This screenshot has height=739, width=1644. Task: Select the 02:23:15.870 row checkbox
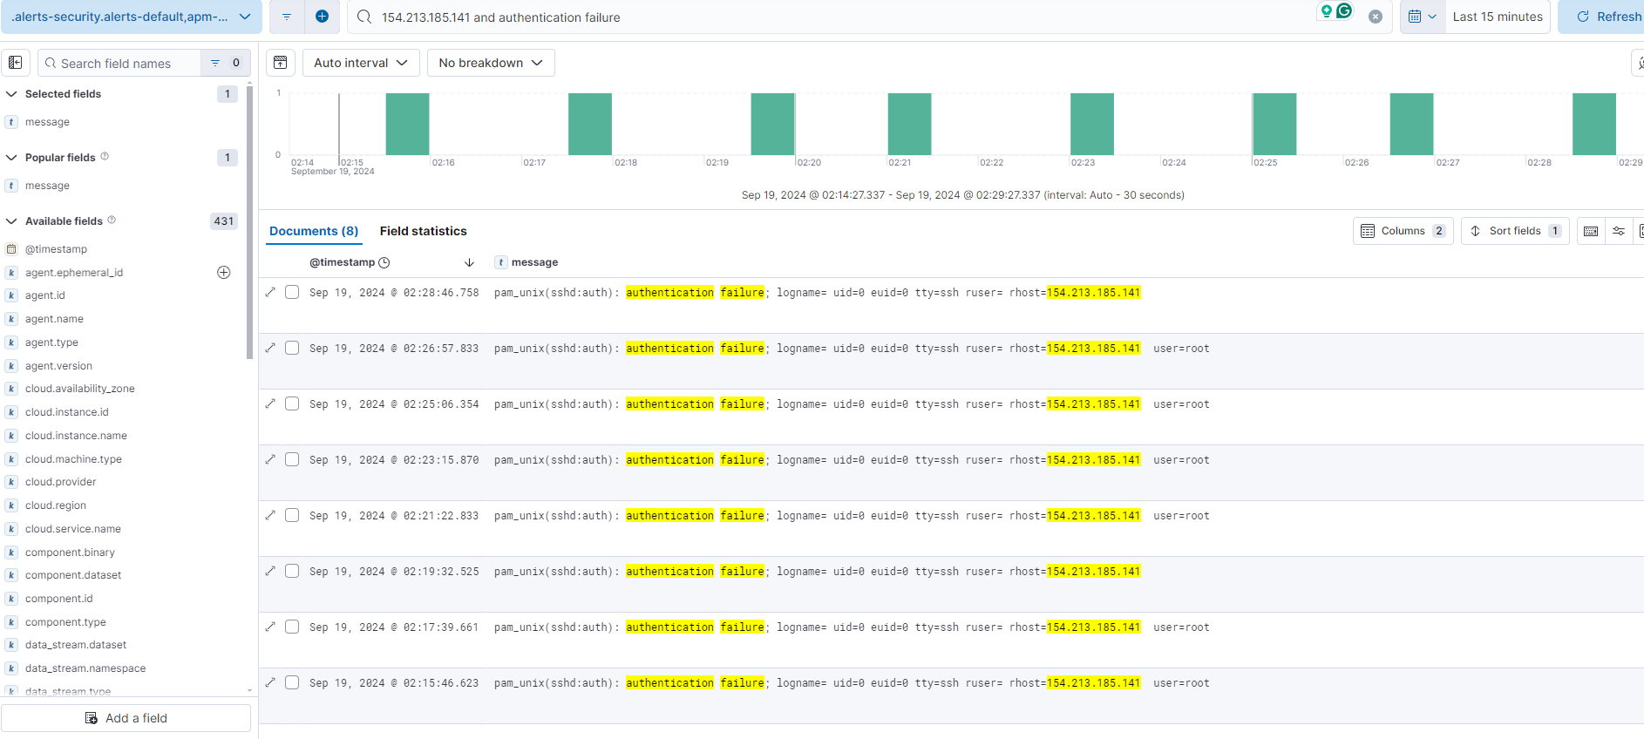(292, 459)
